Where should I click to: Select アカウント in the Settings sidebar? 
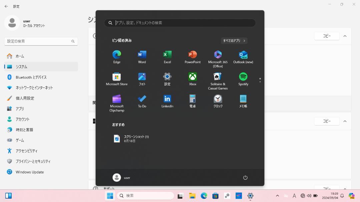[41, 119]
